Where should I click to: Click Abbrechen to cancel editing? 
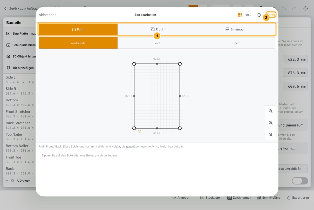tap(47, 15)
